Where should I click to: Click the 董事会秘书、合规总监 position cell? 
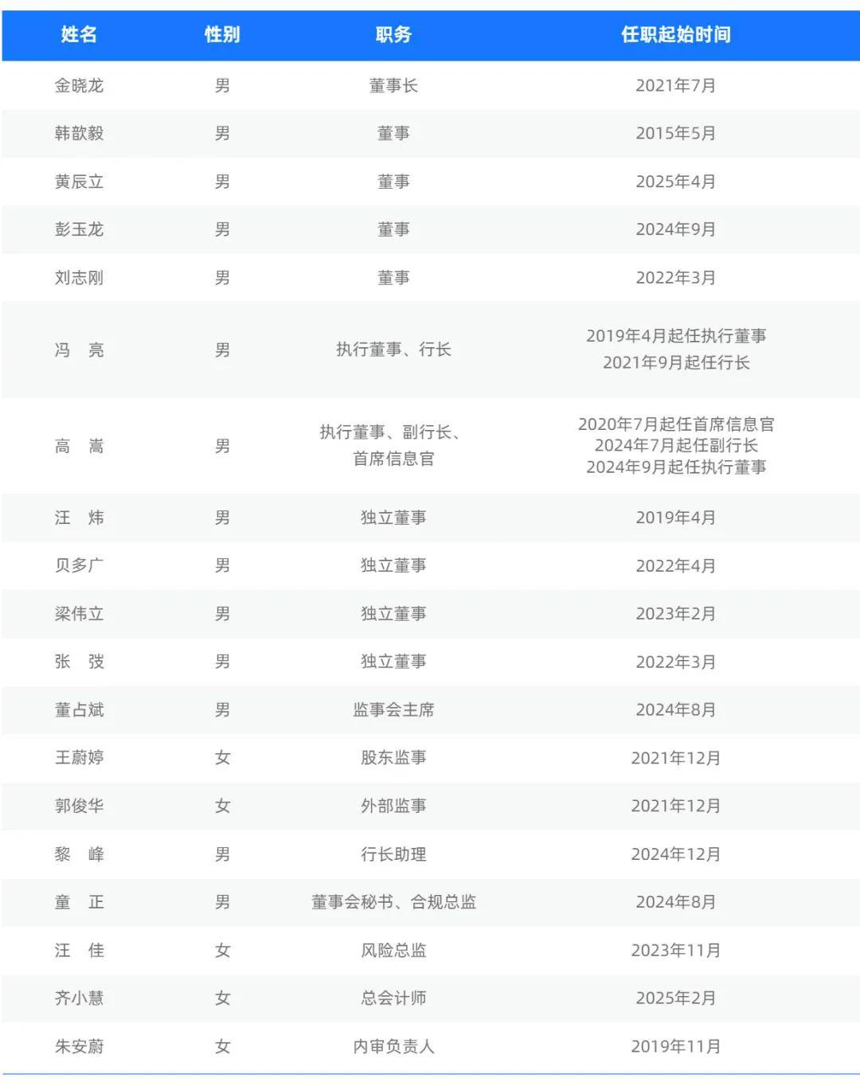(393, 902)
